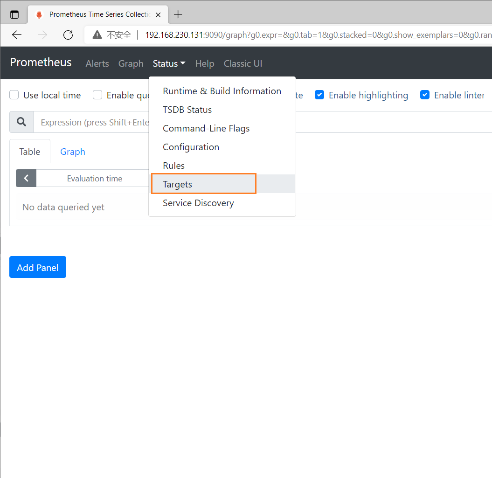Click the magnifier search icon beside expression

[x=21, y=122]
